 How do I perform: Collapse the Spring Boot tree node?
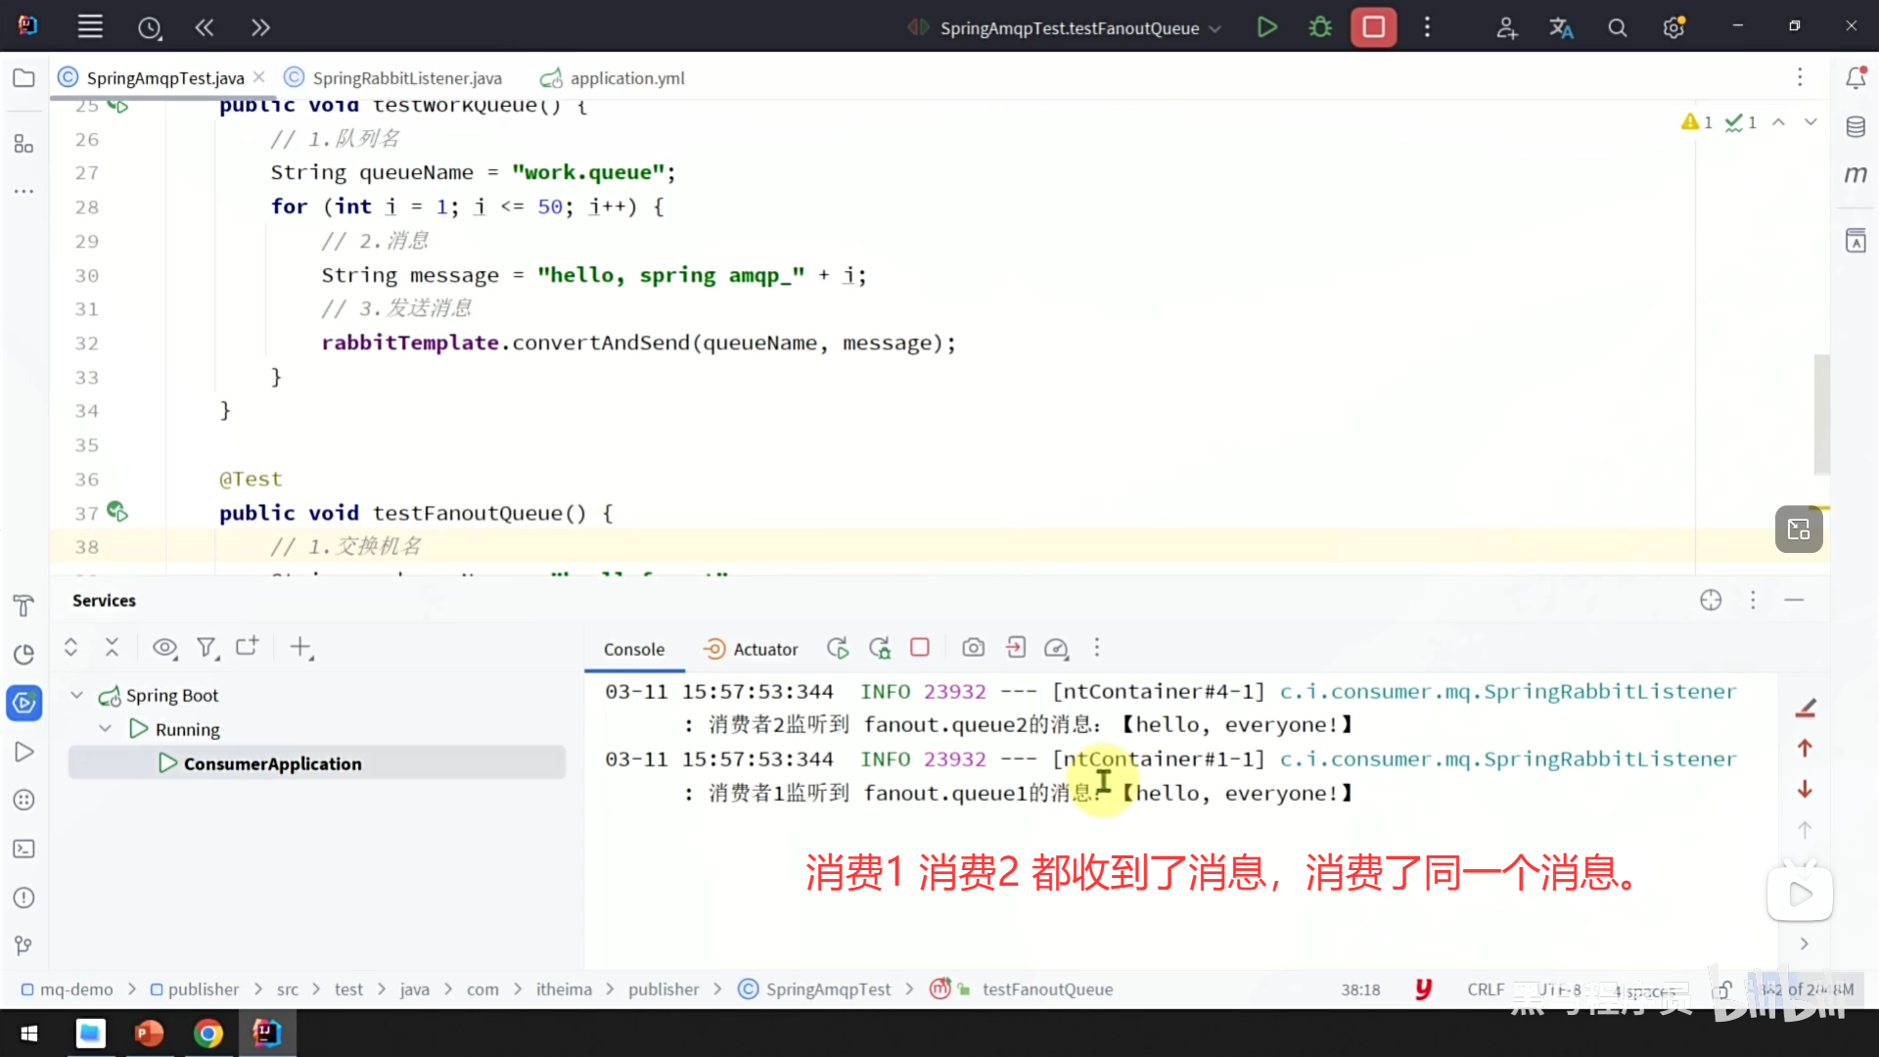[x=76, y=695]
